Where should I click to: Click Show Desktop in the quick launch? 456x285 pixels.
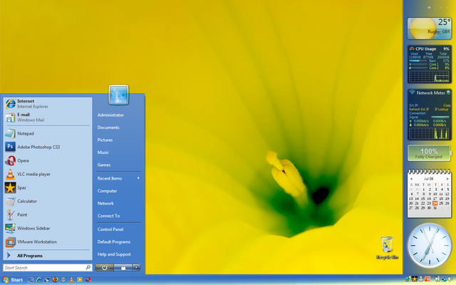coord(31,279)
